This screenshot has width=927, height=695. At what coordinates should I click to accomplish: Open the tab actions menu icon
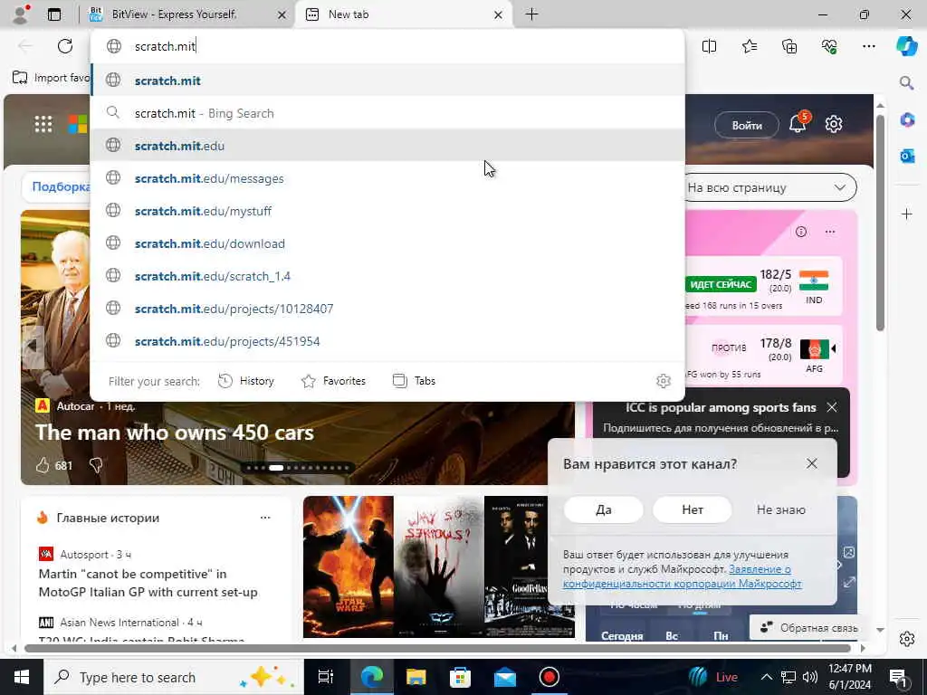pos(54,14)
